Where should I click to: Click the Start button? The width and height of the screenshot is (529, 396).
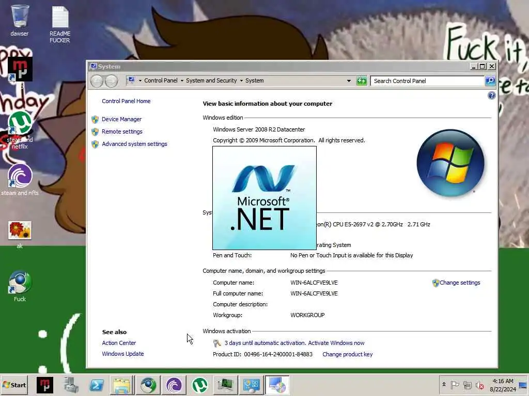click(x=14, y=385)
